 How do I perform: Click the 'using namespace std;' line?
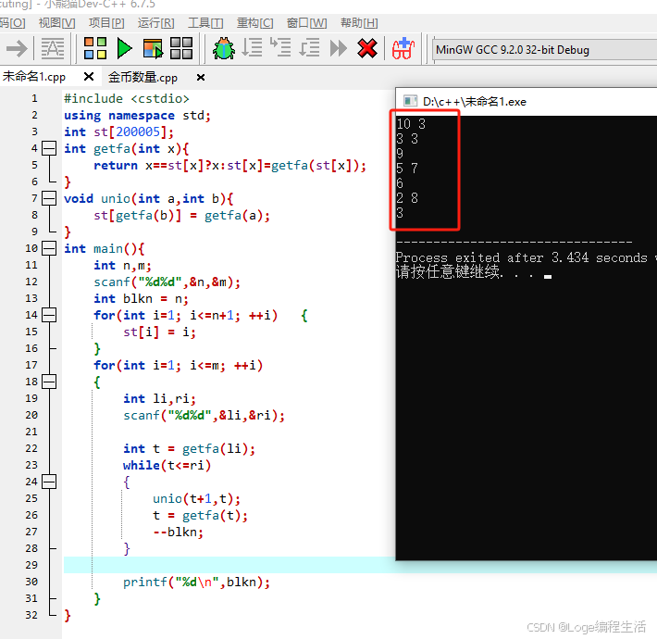coord(137,116)
